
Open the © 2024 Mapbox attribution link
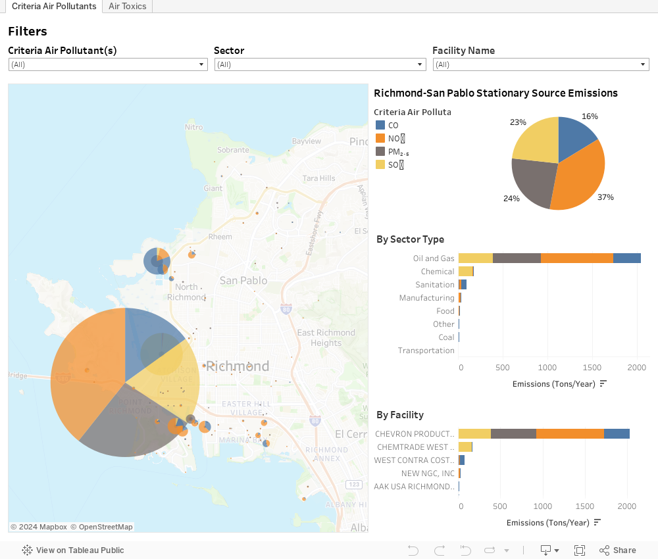[39, 527]
